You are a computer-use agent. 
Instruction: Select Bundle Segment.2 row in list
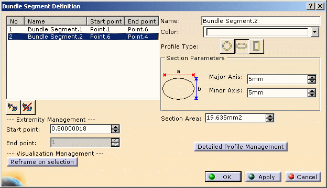click(83, 37)
